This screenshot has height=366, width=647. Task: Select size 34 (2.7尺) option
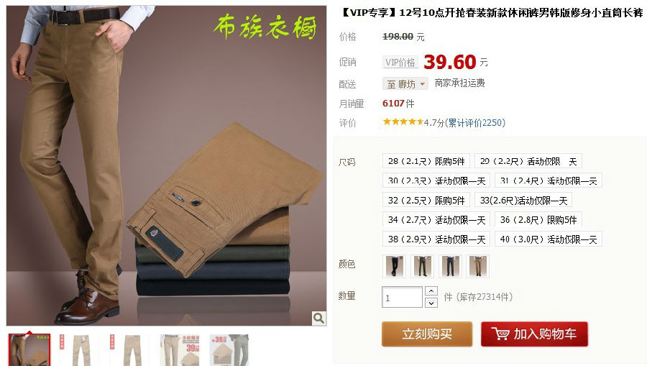pyautogui.click(x=436, y=219)
